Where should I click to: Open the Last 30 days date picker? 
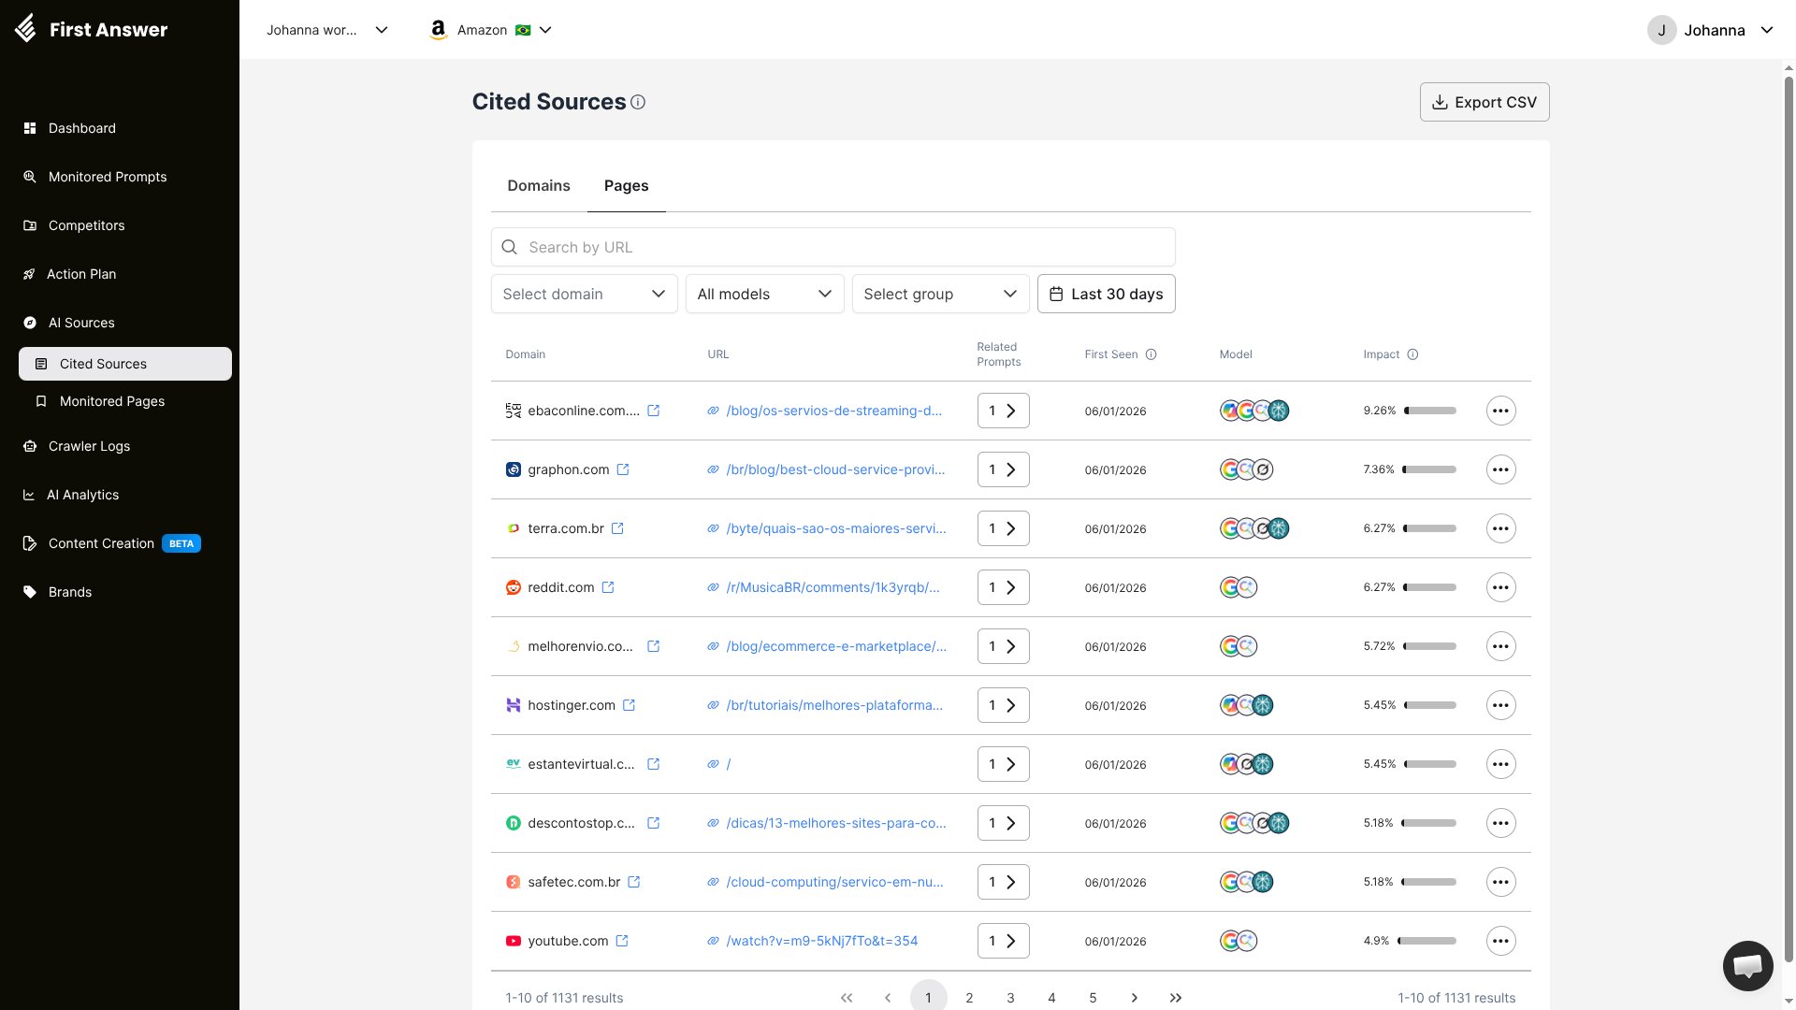(1106, 294)
